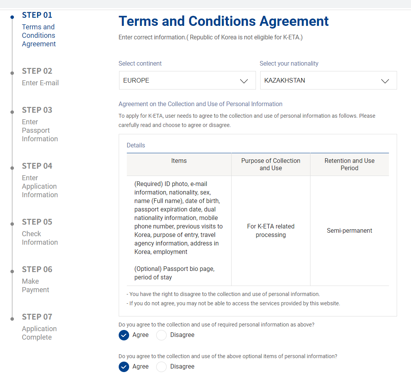Click the Retention and Use Period header
Screen dimensions: 411x384
pos(350,164)
